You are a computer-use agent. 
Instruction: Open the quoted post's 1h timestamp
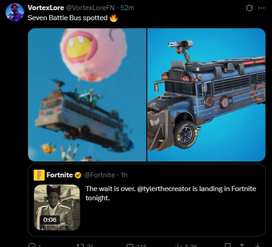tap(124, 175)
